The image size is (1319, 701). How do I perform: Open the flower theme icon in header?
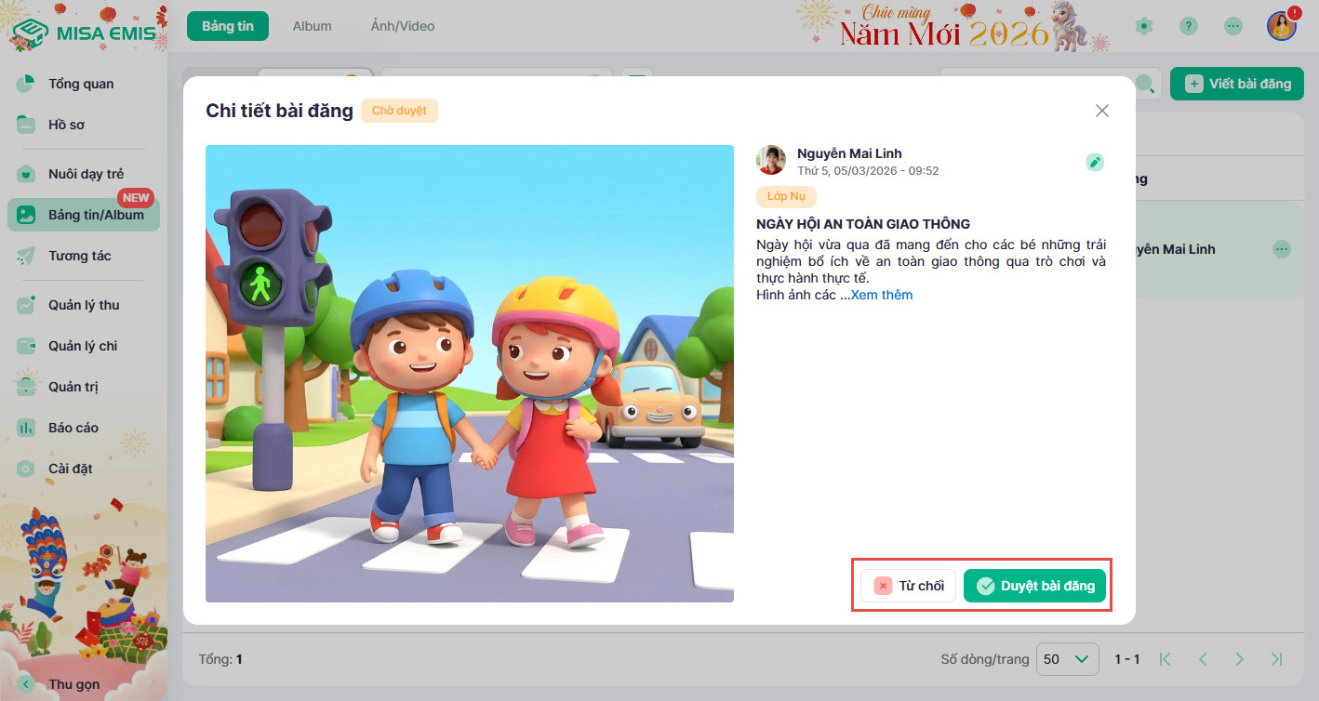pyautogui.click(x=1144, y=26)
